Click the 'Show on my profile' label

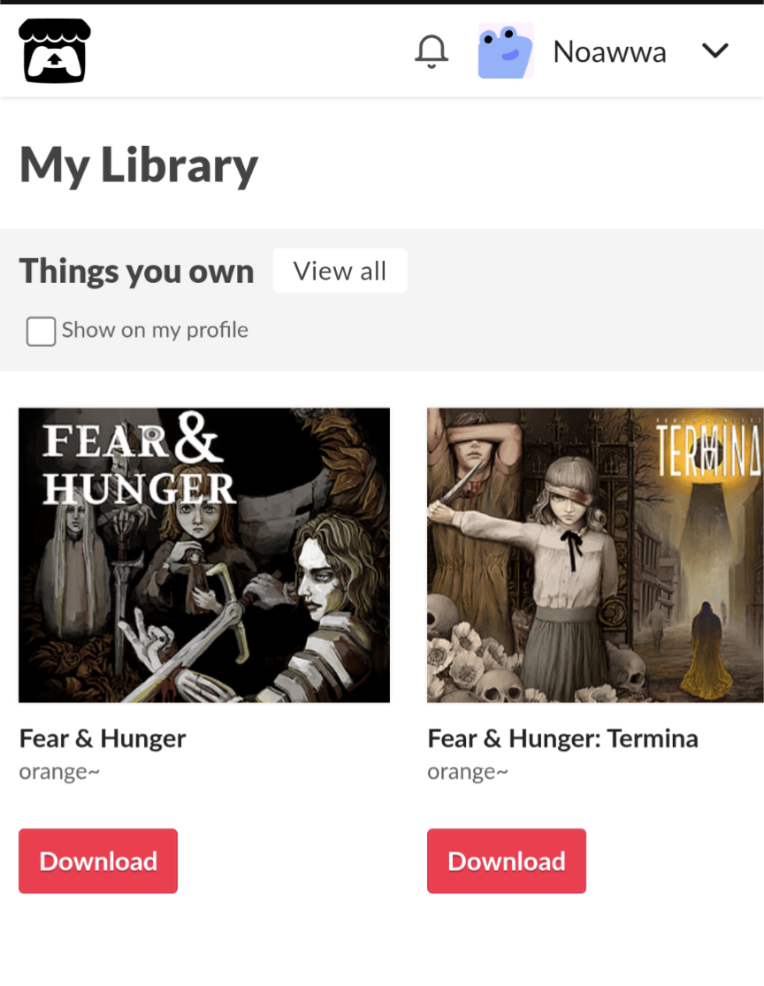coord(155,330)
